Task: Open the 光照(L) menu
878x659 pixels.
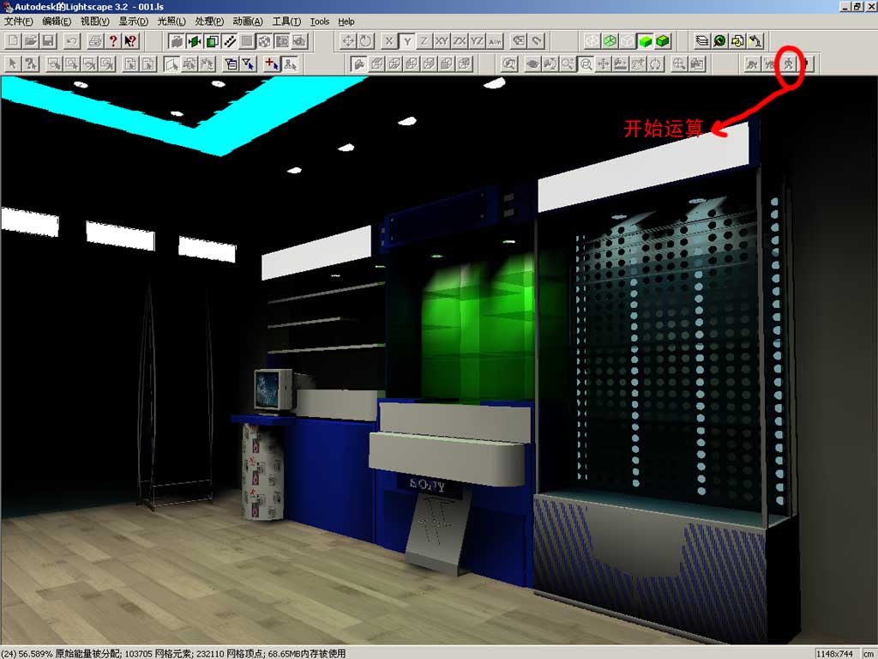Action: tap(171, 21)
